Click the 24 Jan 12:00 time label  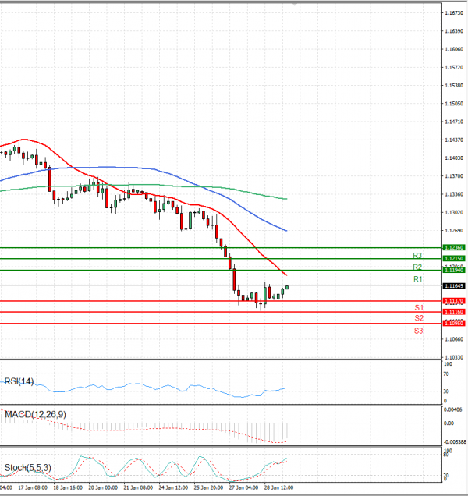pos(173,487)
